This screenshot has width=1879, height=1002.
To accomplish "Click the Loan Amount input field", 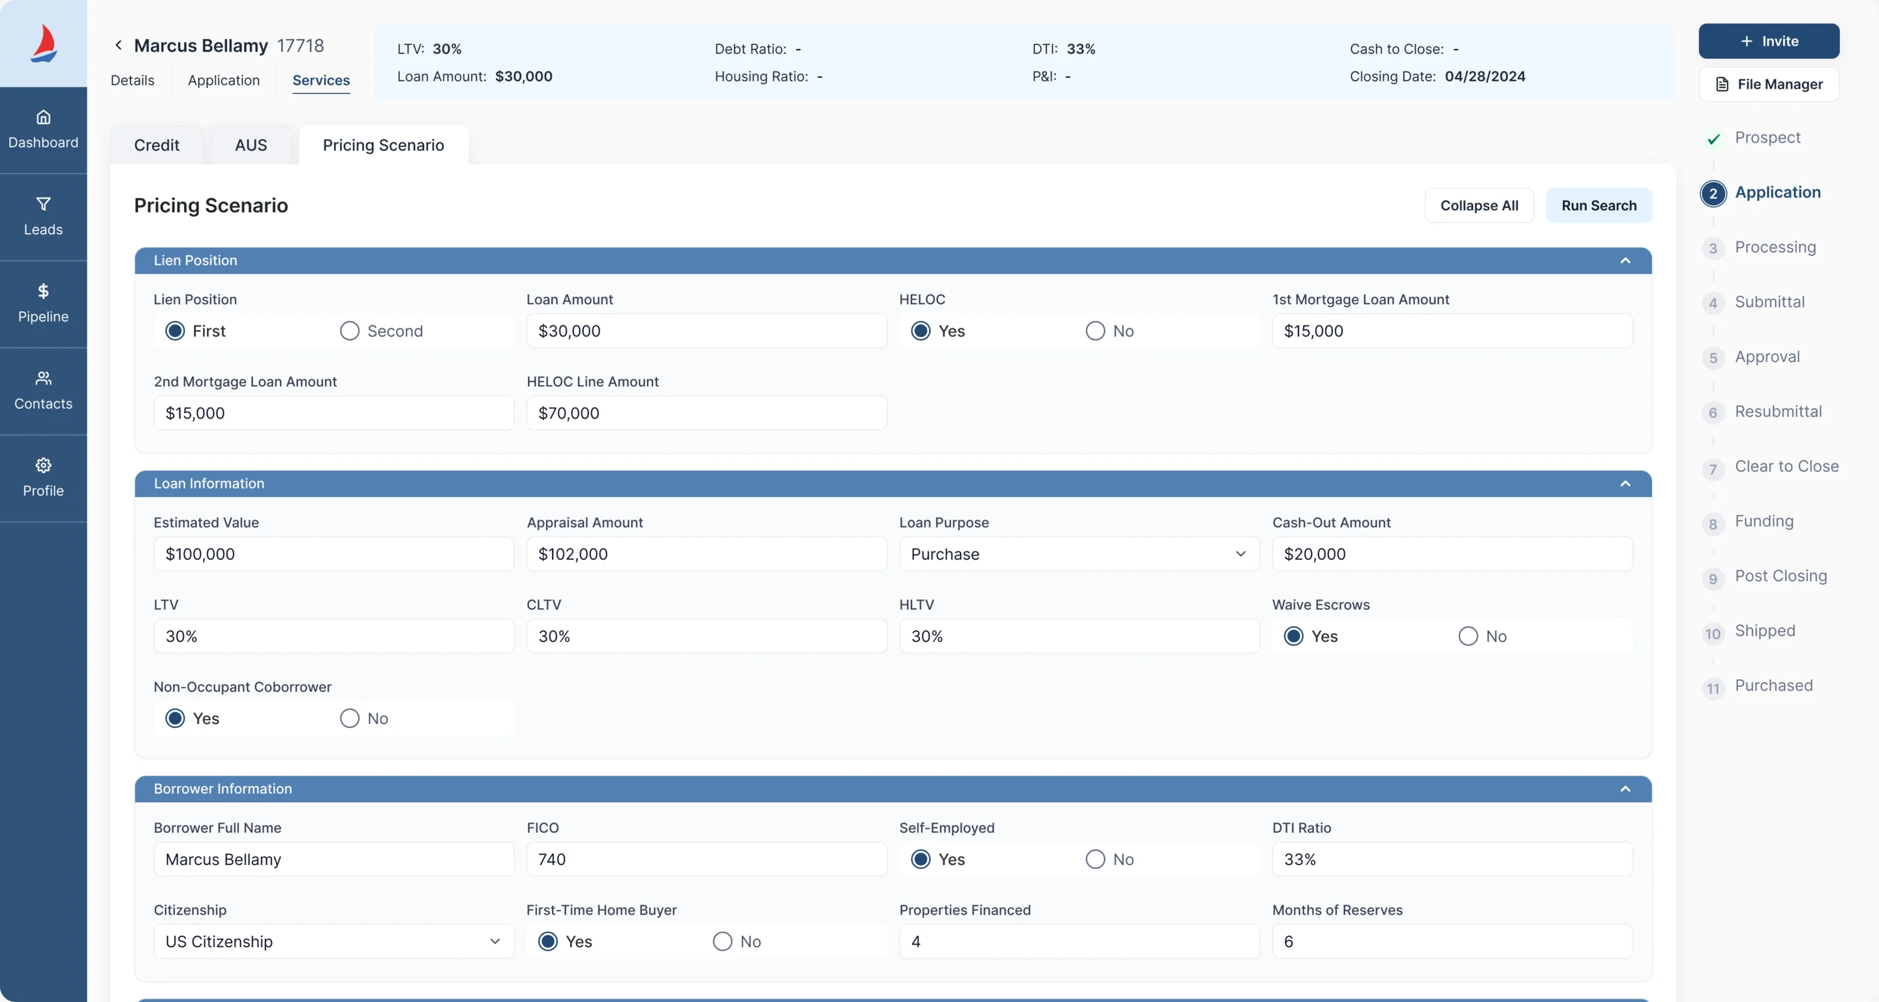I will click(706, 331).
